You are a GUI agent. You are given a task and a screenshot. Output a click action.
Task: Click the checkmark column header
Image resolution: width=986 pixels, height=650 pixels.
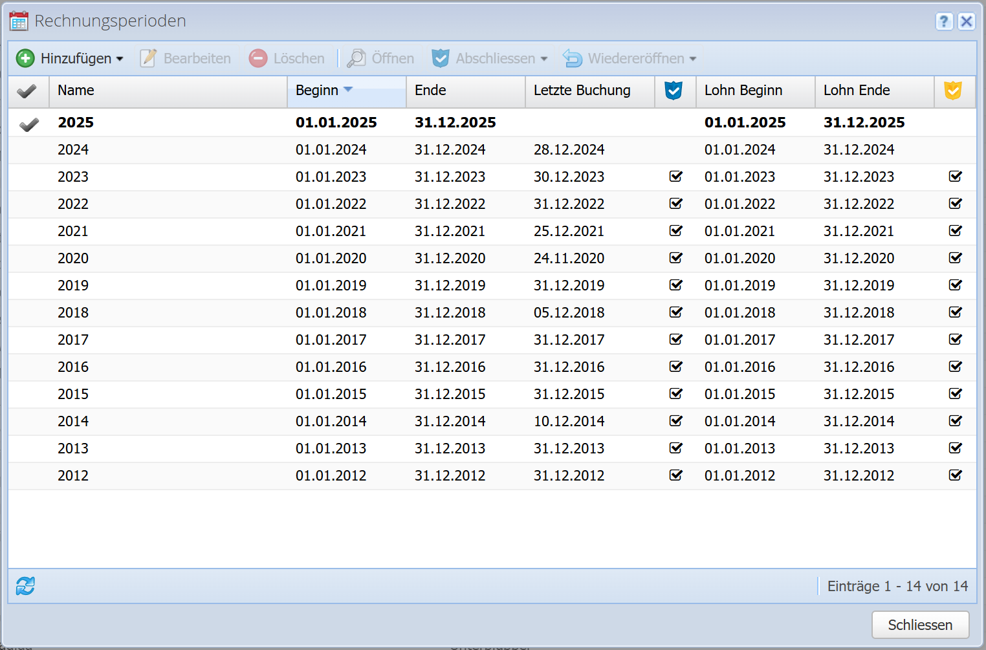[27, 91]
